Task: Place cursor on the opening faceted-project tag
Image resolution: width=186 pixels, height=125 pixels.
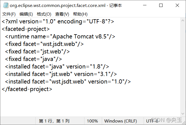Action: pos(26,29)
